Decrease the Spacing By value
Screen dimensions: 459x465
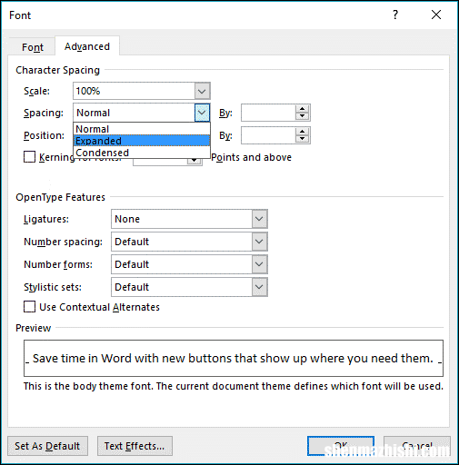[302, 116]
